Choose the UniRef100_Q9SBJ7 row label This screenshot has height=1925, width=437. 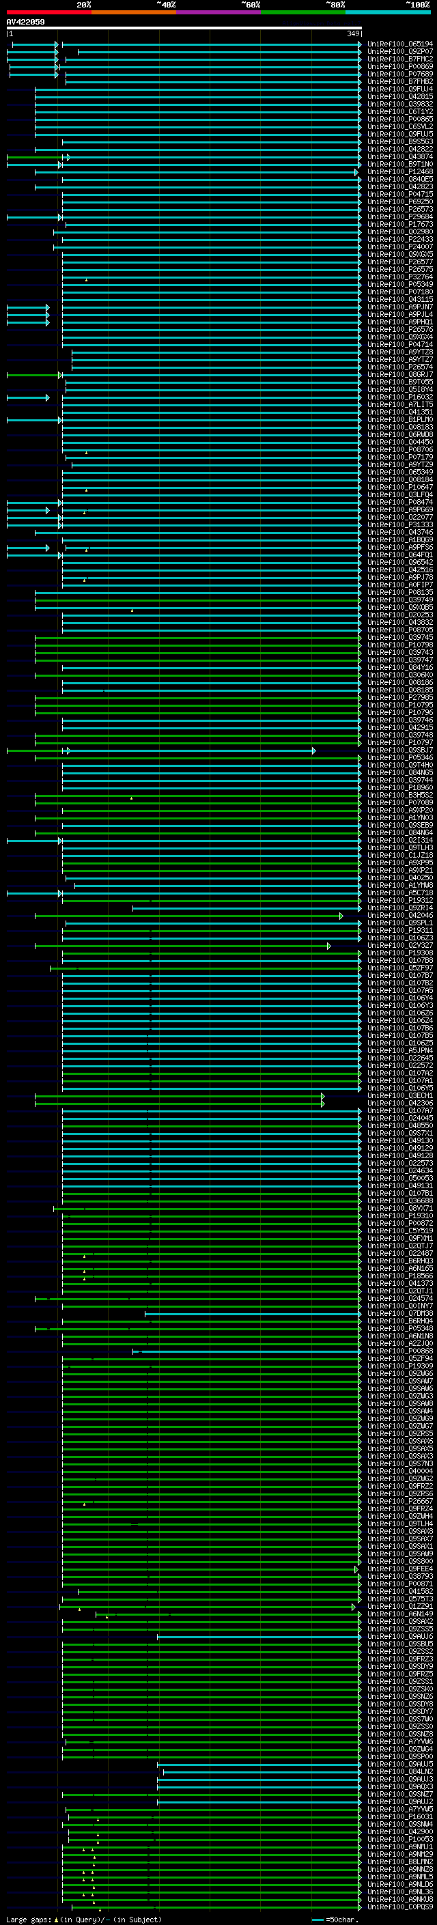pos(400,750)
